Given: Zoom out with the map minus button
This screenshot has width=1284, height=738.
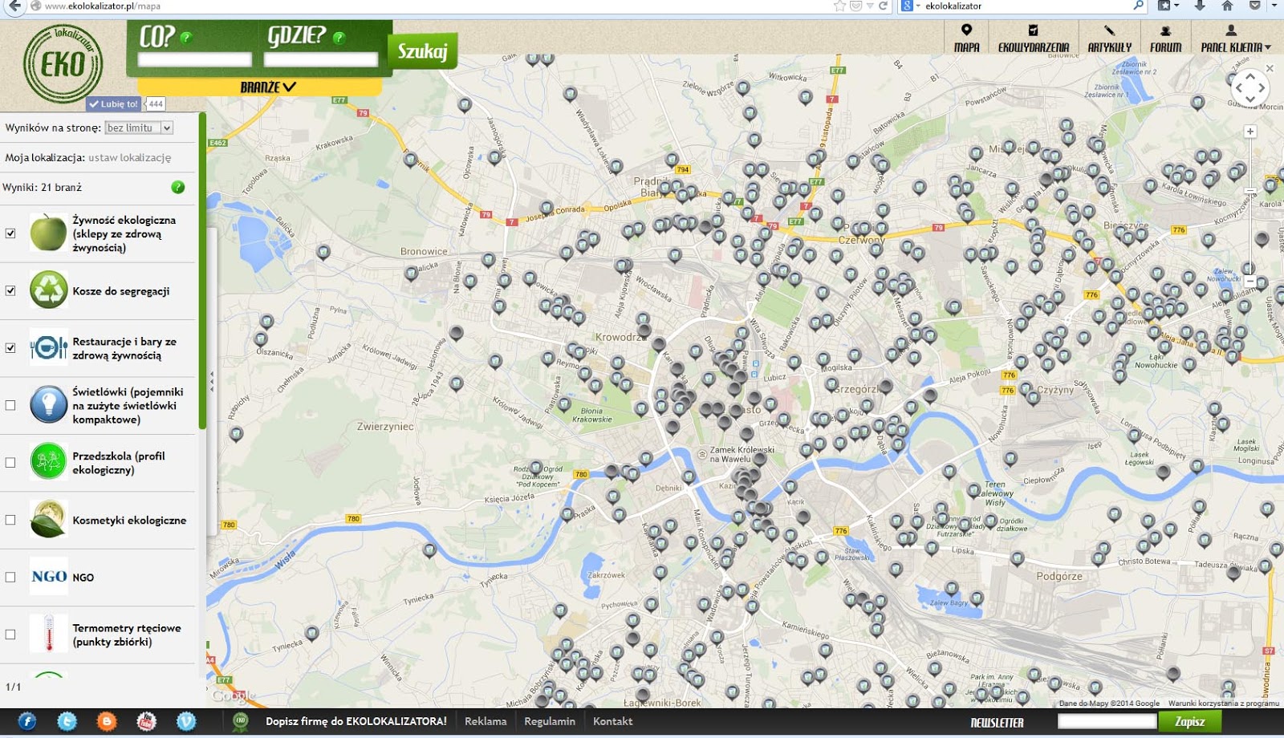Looking at the screenshot, I should (x=1249, y=281).
